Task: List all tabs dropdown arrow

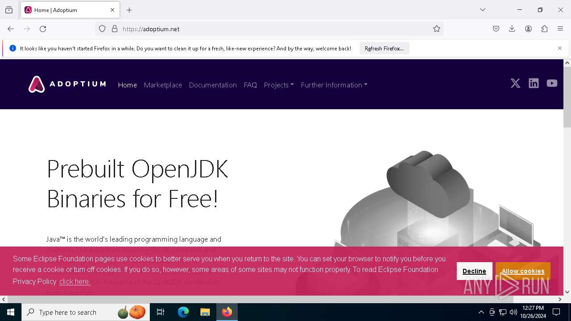Action: tap(483, 10)
